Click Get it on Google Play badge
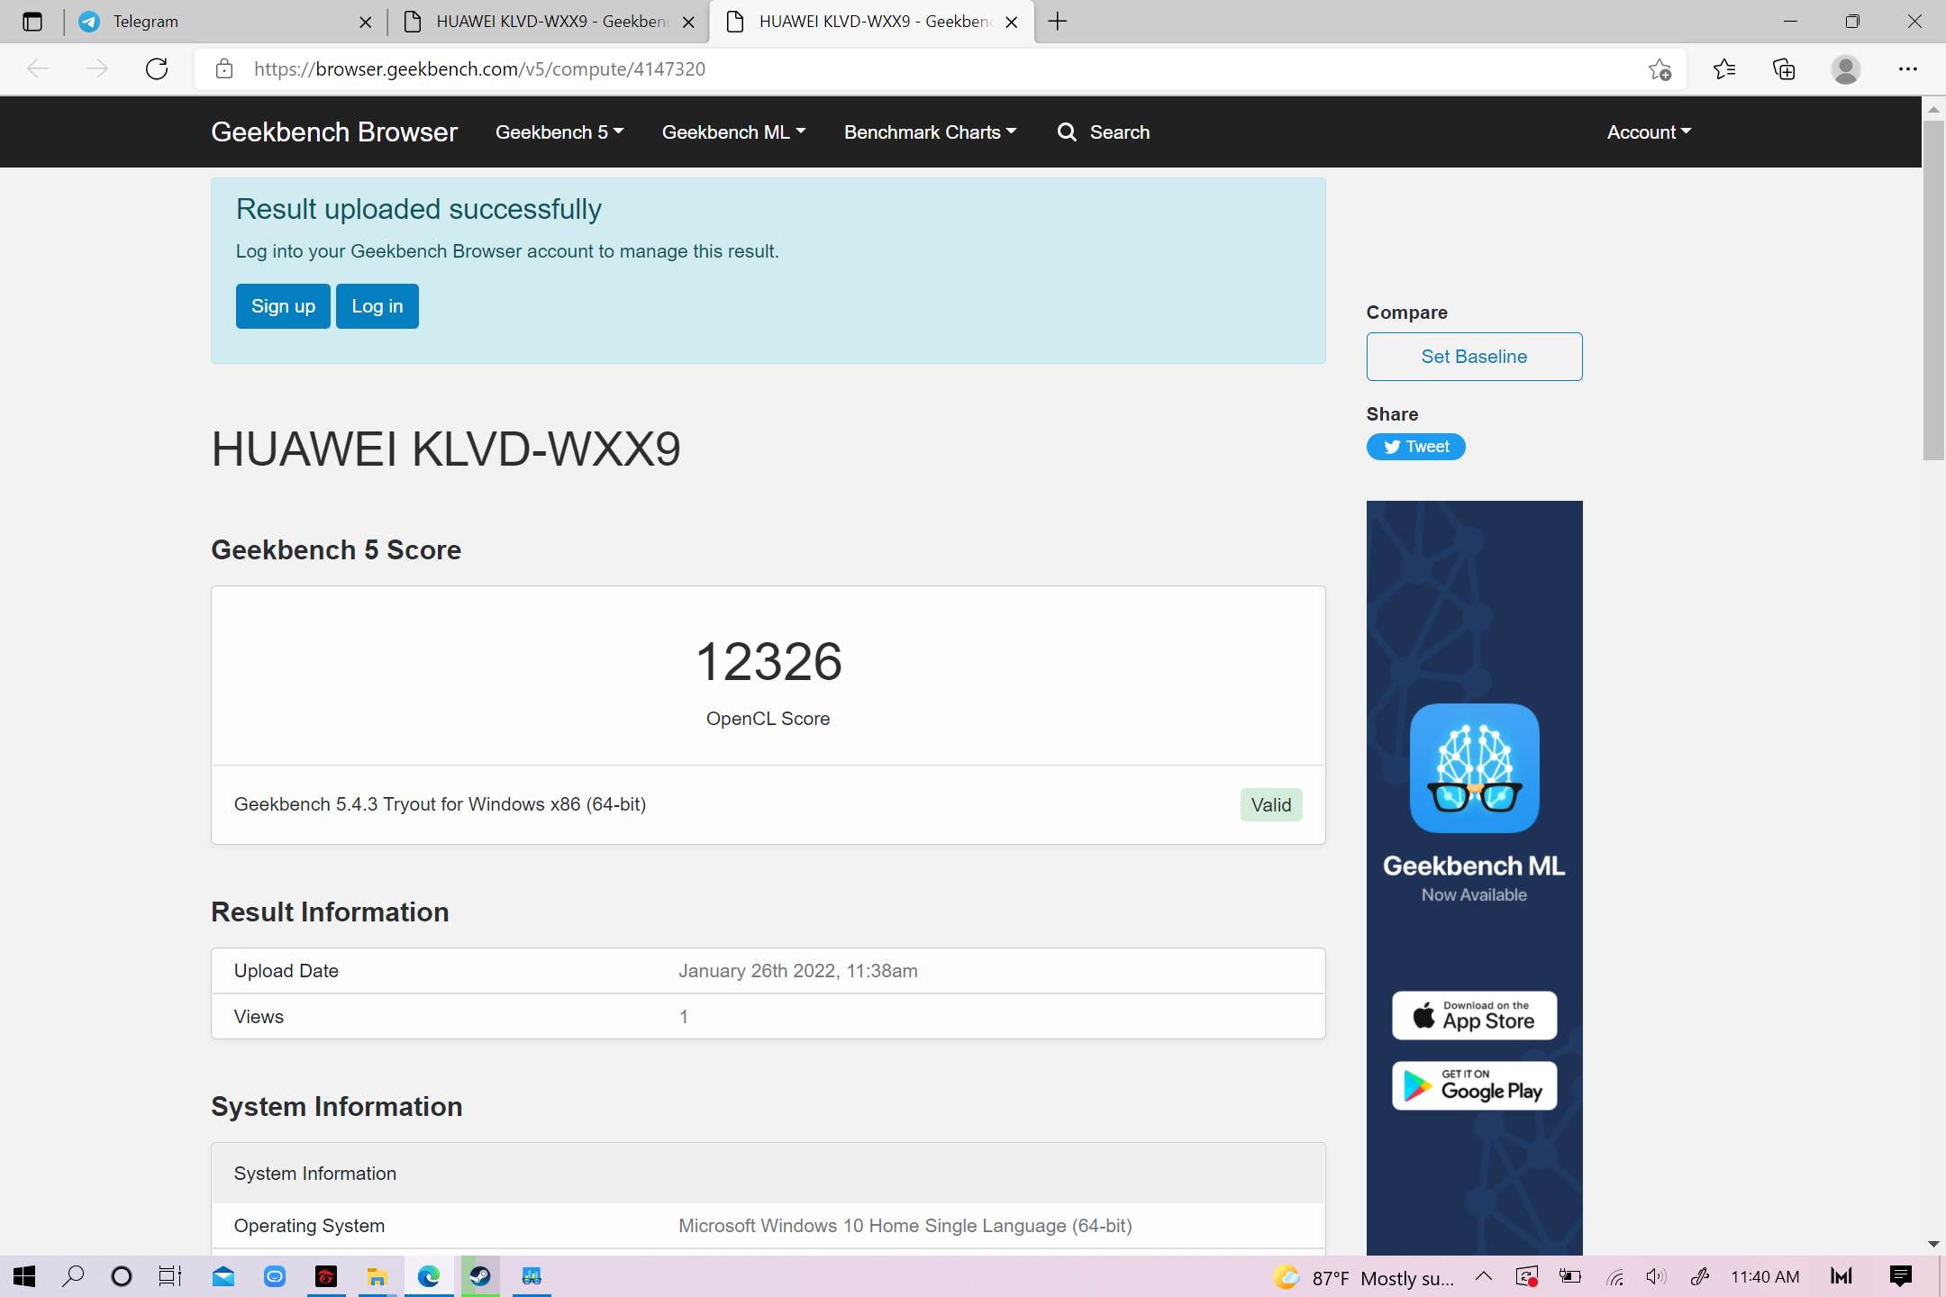This screenshot has height=1297, width=1946. pyautogui.click(x=1474, y=1086)
